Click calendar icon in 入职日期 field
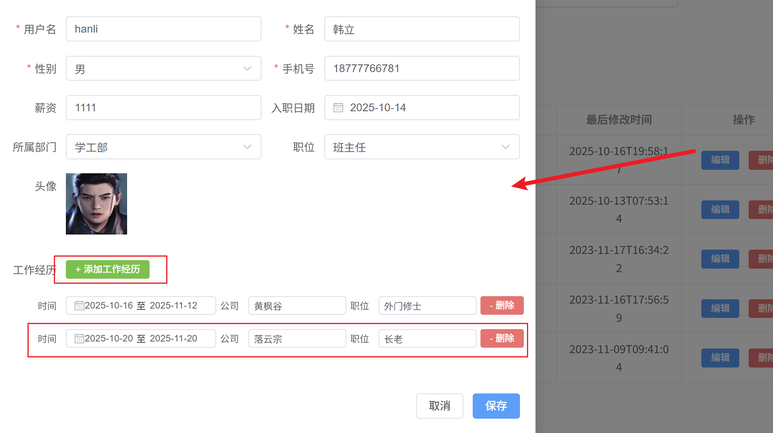This screenshot has width=773, height=433. click(338, 107)
